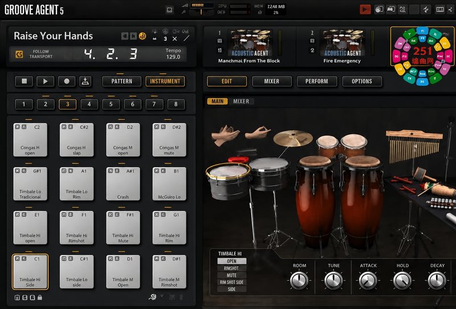Click the first square icon below the pads
Screen dimensions: 456x309
(x=17, y=298)
